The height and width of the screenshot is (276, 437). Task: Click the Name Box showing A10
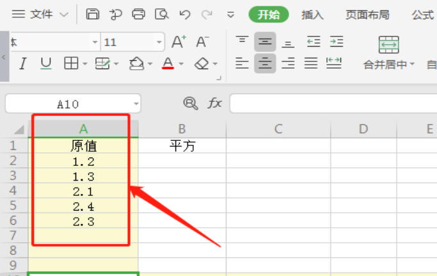click(68, 104)
